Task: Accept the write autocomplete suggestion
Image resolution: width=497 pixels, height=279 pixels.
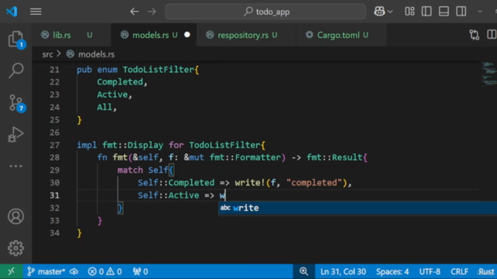Action: point(357,208)
